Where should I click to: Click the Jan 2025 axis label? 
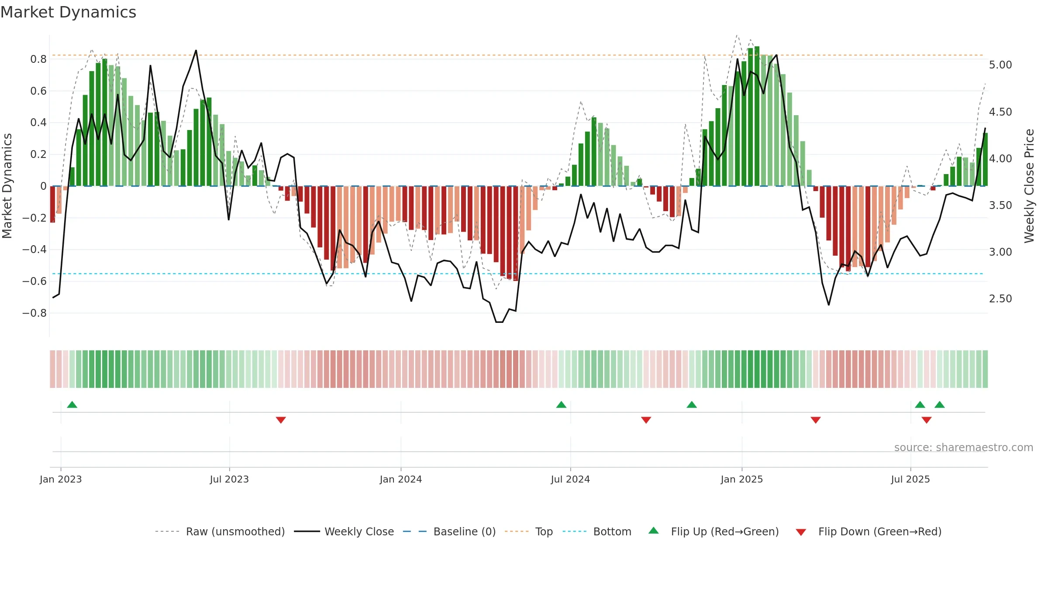tap(742, 479)
